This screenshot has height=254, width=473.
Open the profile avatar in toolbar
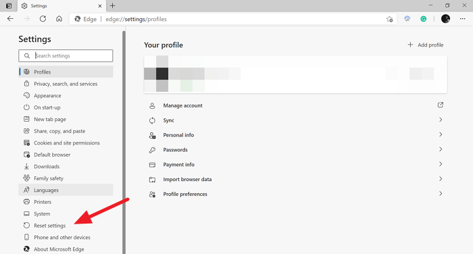click(445, 19)
